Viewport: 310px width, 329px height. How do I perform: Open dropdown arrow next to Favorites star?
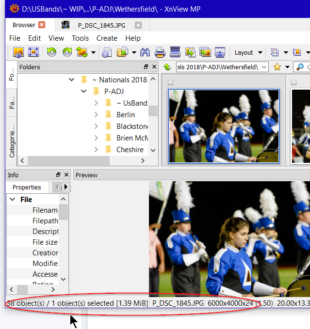[287, 67]
